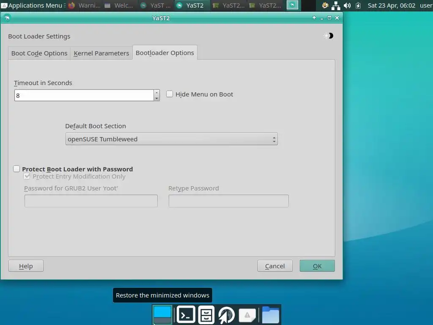Switch to the Firefox Warning taskbar window
The image size is (433, 325).
click(x=85, y=5)
